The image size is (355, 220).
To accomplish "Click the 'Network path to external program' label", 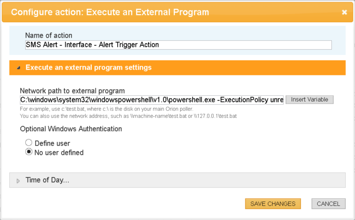I will pos(72,91).
